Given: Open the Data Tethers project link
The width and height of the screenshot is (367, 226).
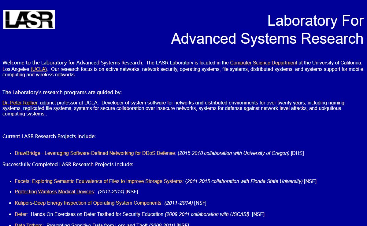Looking at the screenshot, I should [x=29, y=225].
